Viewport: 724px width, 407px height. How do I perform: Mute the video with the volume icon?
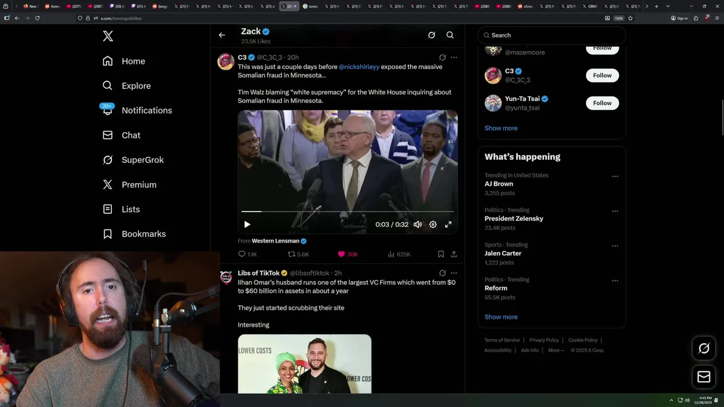coord(417,224)
